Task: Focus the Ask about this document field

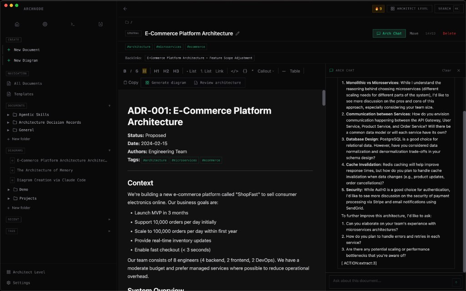Action: [390, 281]
